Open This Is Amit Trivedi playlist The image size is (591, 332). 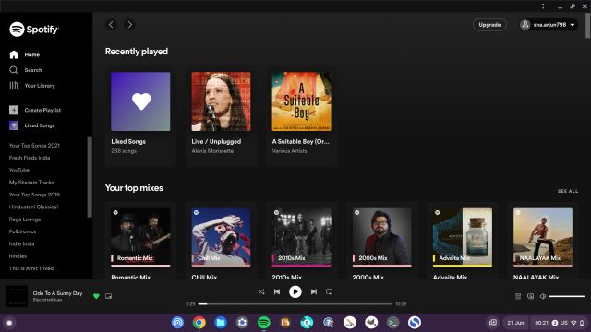click(31, 268)
